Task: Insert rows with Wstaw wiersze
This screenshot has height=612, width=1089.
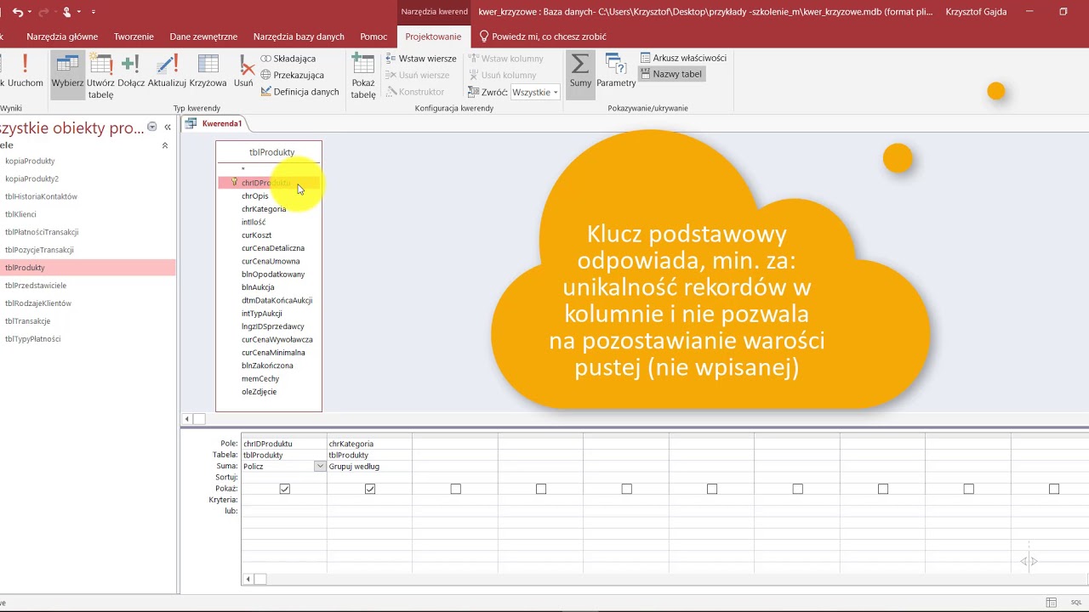Action: [x=421, y=59]
